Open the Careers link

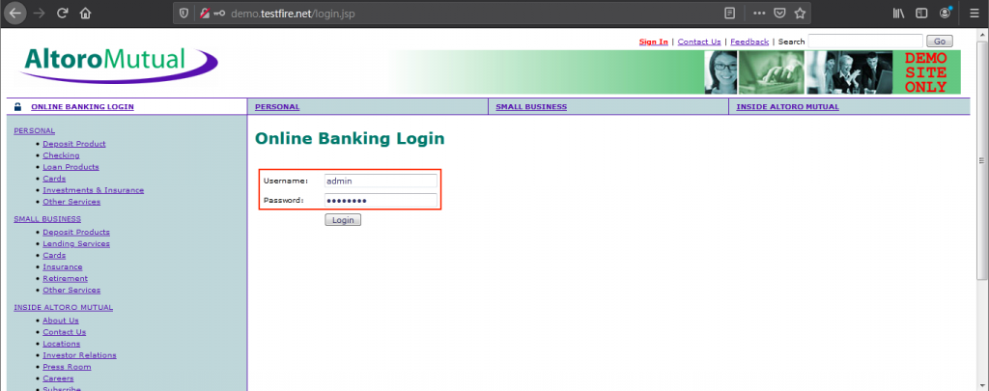58,378
